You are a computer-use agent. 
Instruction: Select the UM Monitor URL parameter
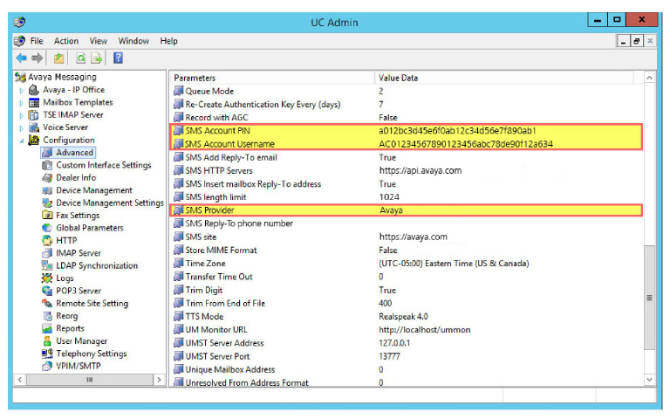coord(216,330)
